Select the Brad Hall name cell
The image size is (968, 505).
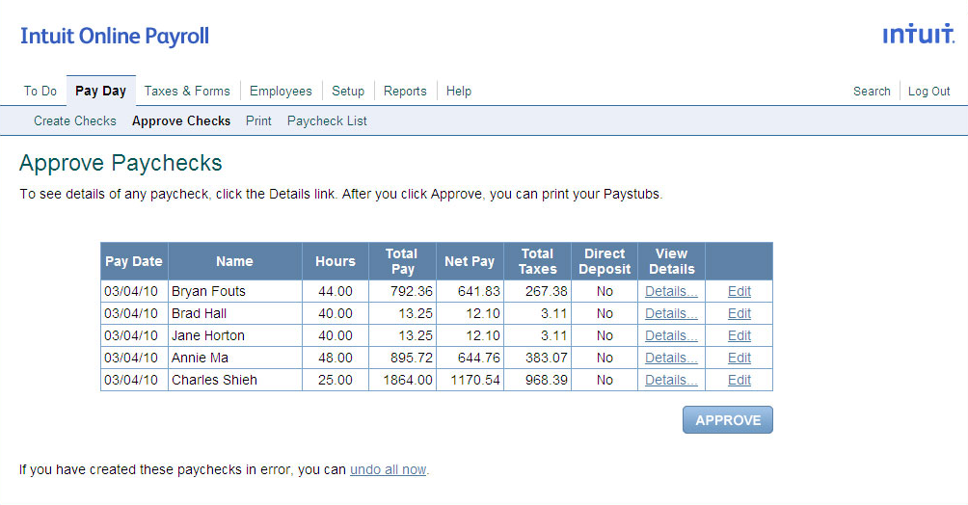234,313
